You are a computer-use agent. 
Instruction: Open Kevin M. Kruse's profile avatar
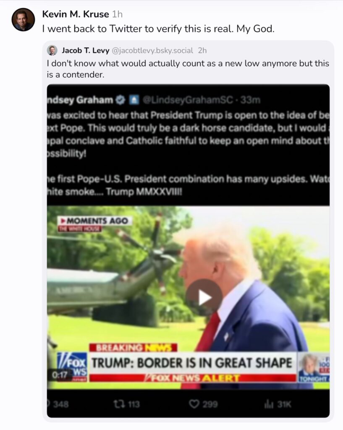point(23,19)
